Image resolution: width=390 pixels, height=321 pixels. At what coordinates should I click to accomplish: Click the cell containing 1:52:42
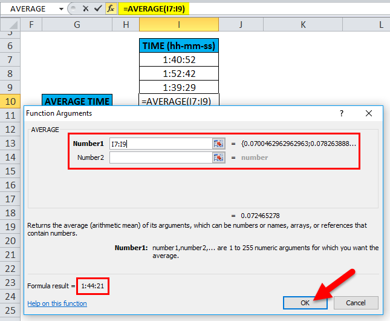point(179,73)
